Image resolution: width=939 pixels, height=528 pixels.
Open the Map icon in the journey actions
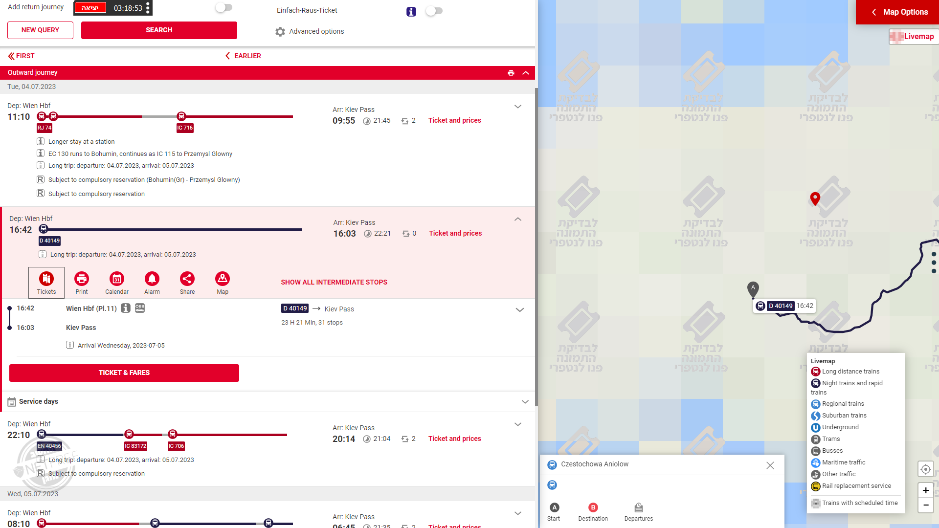[223, 283]
